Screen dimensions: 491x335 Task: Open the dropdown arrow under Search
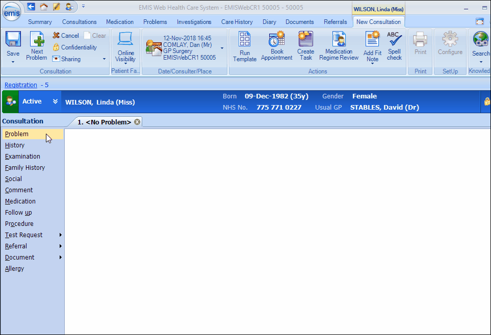481,62
